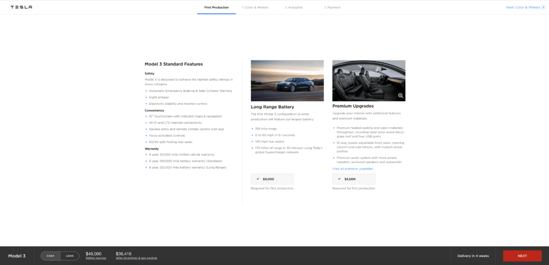Click the Warranty subheading

pyautogui.click(x=152, y=149)
